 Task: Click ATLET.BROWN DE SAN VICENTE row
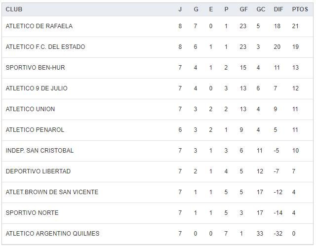tap(52, 192)
